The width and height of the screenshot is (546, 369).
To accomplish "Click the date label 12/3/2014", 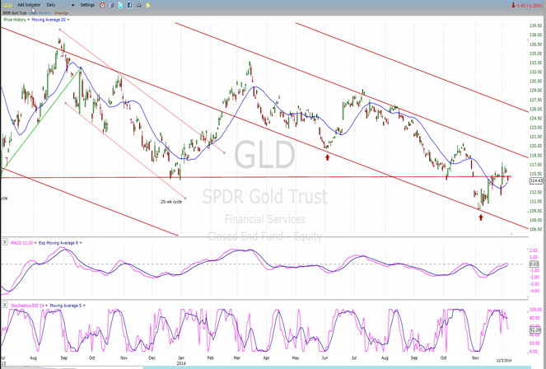I will (503, 360).
